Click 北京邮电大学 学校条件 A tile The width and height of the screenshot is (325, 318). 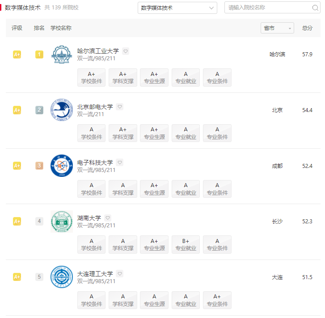coord(91,133)
